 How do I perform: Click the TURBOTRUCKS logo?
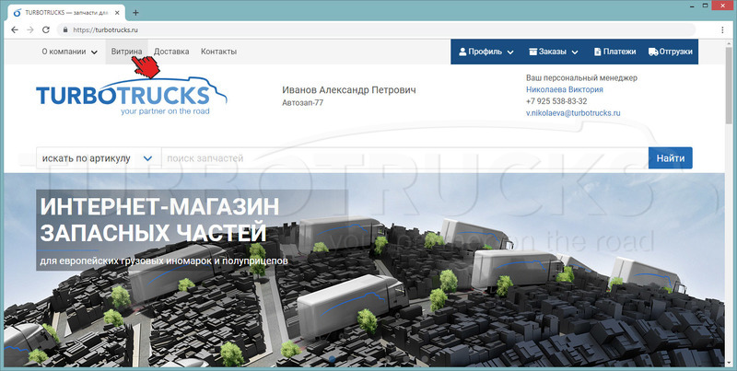tap(131, 97)
